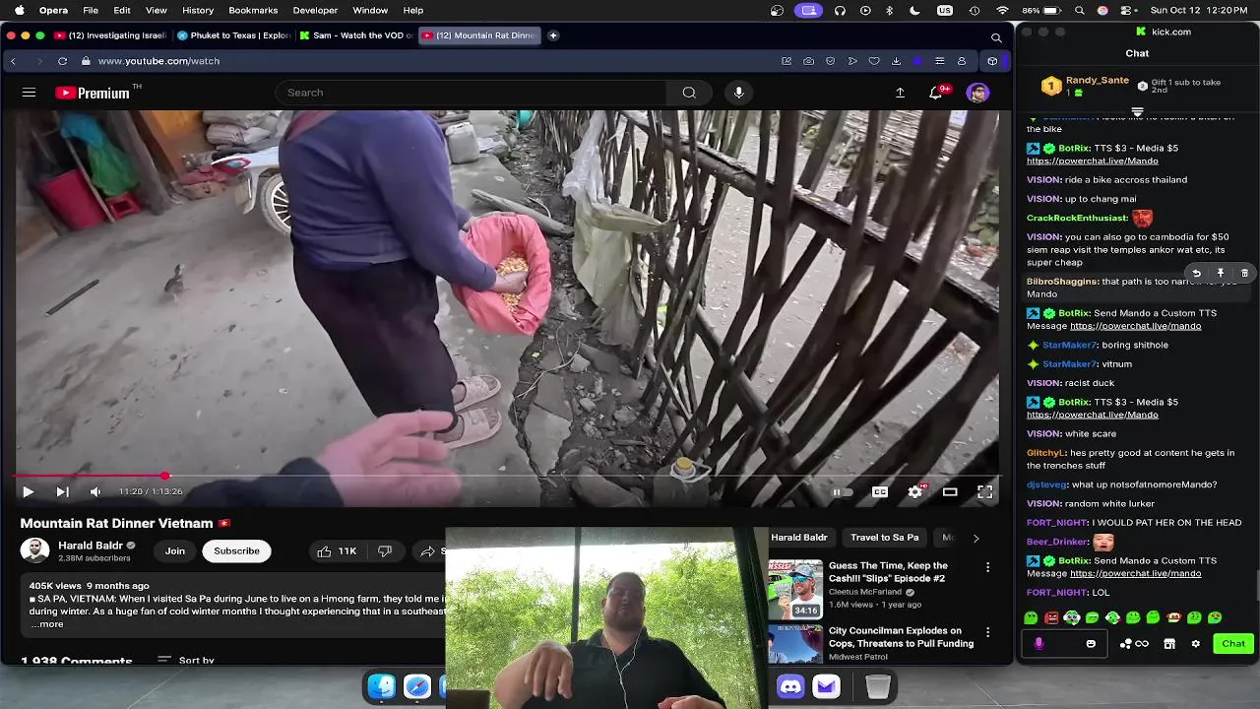
Task: Switch to Investigating Israeli browser tab
Action: pos(109,35)
